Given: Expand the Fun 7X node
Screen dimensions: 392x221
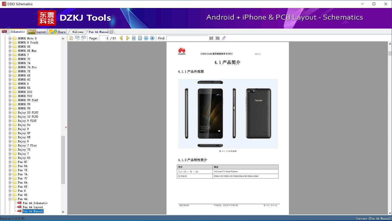Looking at the screenshot, I should coord(10,170).
